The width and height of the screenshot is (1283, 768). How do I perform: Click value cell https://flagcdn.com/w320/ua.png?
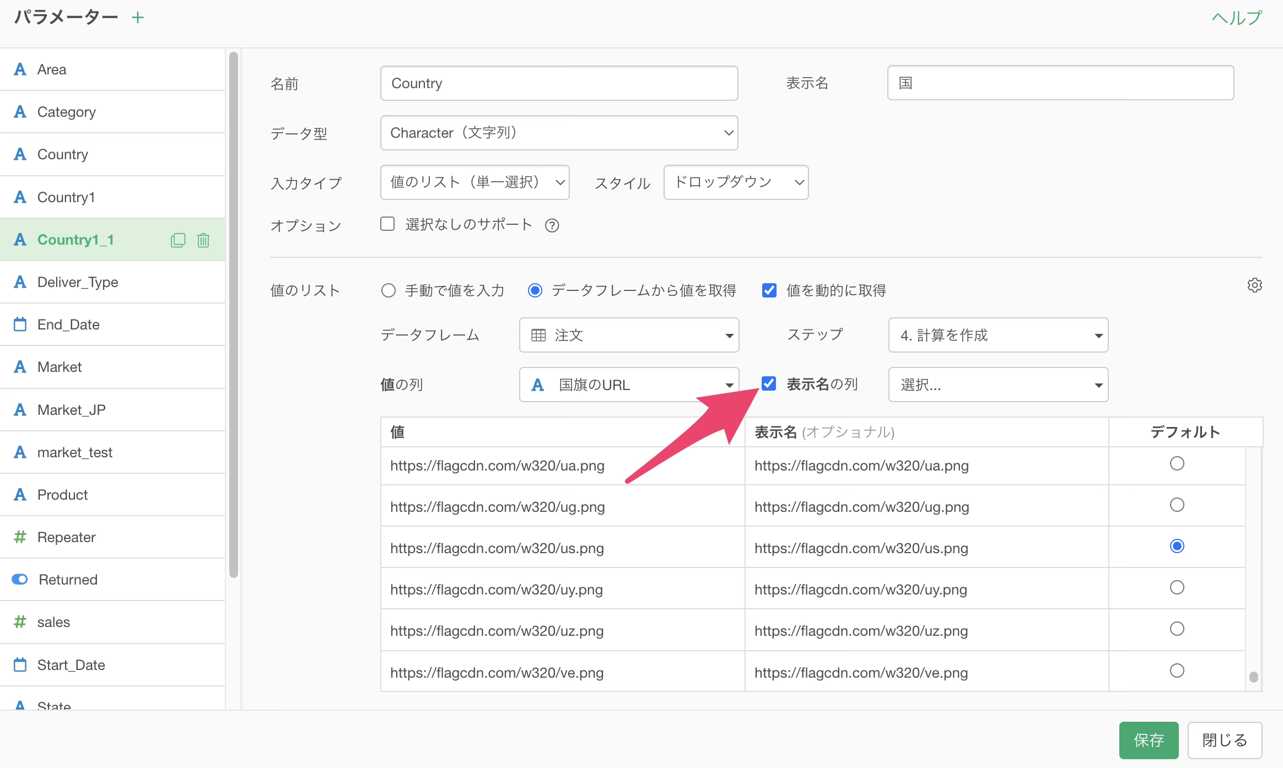tap(563, 466)
